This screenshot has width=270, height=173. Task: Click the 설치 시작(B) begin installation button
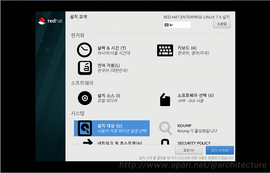(x=220, y=150)
